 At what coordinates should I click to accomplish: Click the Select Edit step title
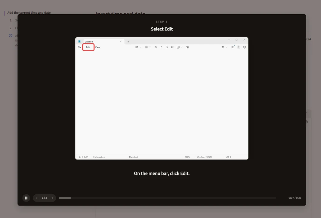point(162,29)
